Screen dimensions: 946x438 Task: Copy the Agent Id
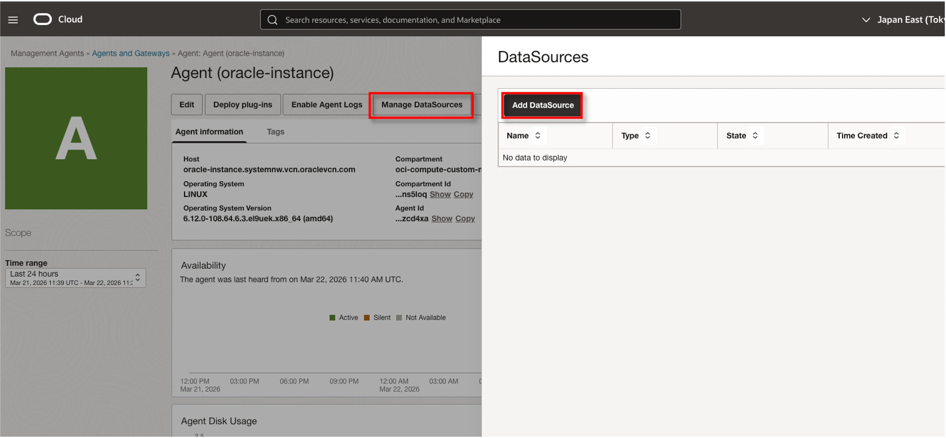[x=465, y=218]
